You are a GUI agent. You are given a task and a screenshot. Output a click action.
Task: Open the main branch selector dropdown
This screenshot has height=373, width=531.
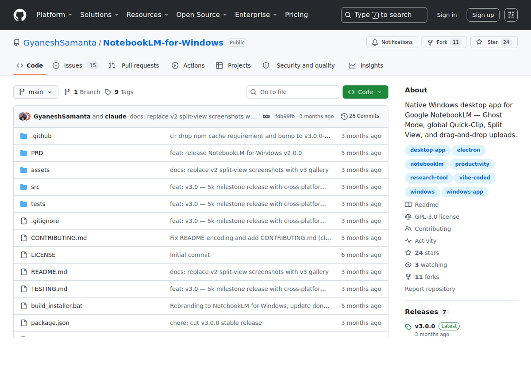point(36,92)
